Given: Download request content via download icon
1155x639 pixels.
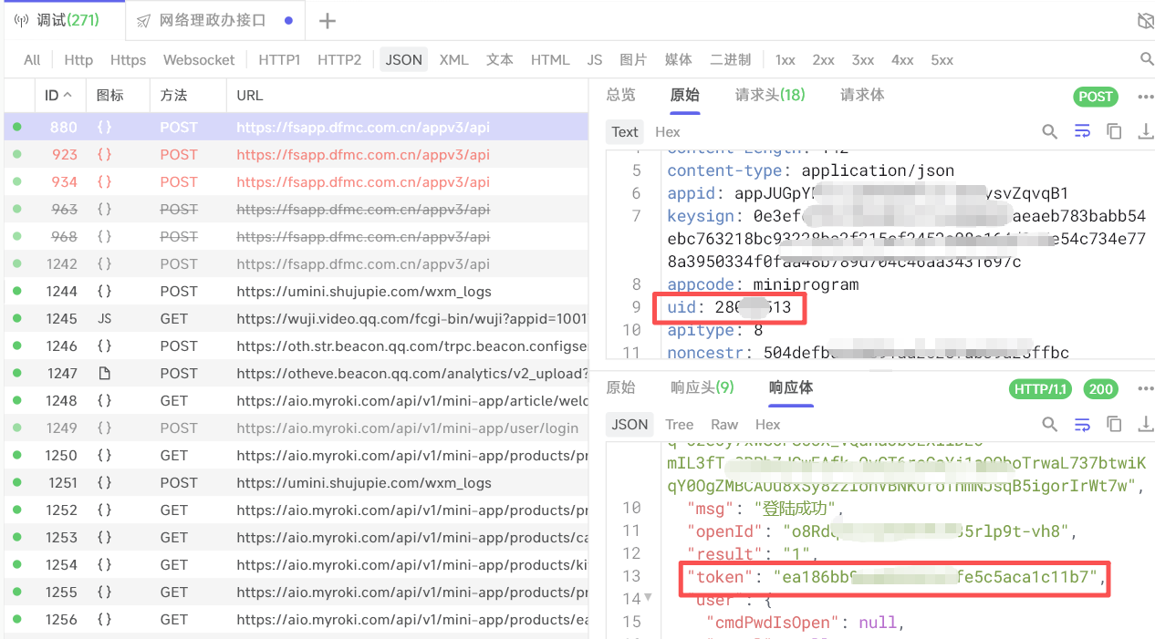Looking at the screenshot, I should [1145, 132].
